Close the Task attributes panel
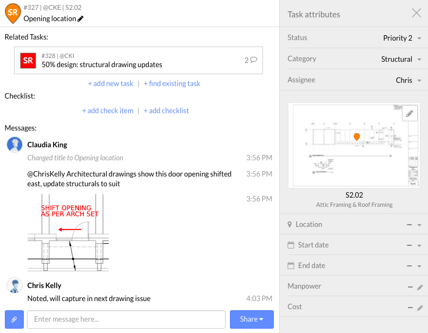428x333 pixels. tap(416, 13)
